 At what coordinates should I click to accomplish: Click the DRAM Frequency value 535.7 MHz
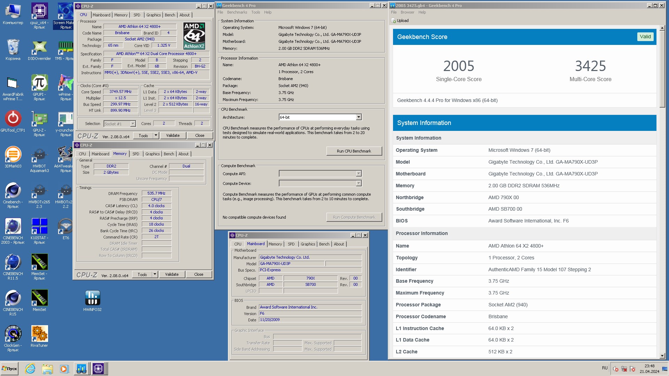coord(156,193)
